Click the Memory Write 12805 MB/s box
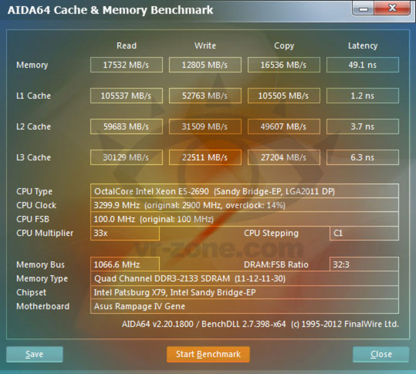 click(x=205, y=65)
